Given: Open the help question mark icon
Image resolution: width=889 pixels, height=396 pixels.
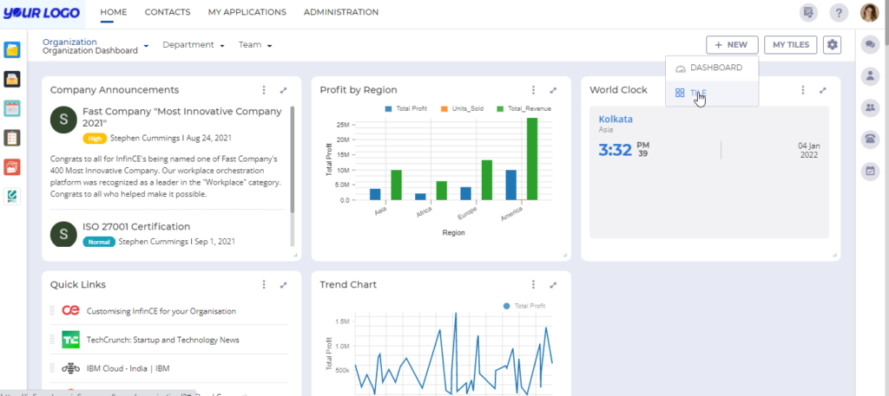Looking at the screenshot, I should pyautogui.click(x=839, y=12).
